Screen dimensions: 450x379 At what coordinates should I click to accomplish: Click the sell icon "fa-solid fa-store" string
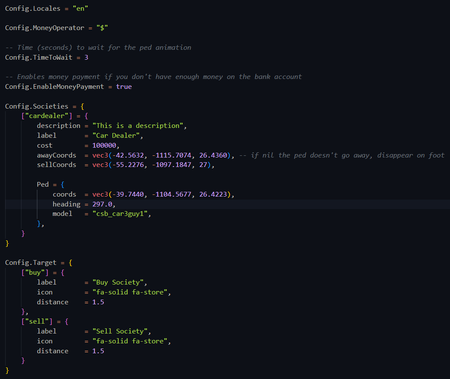pos(130,341)
